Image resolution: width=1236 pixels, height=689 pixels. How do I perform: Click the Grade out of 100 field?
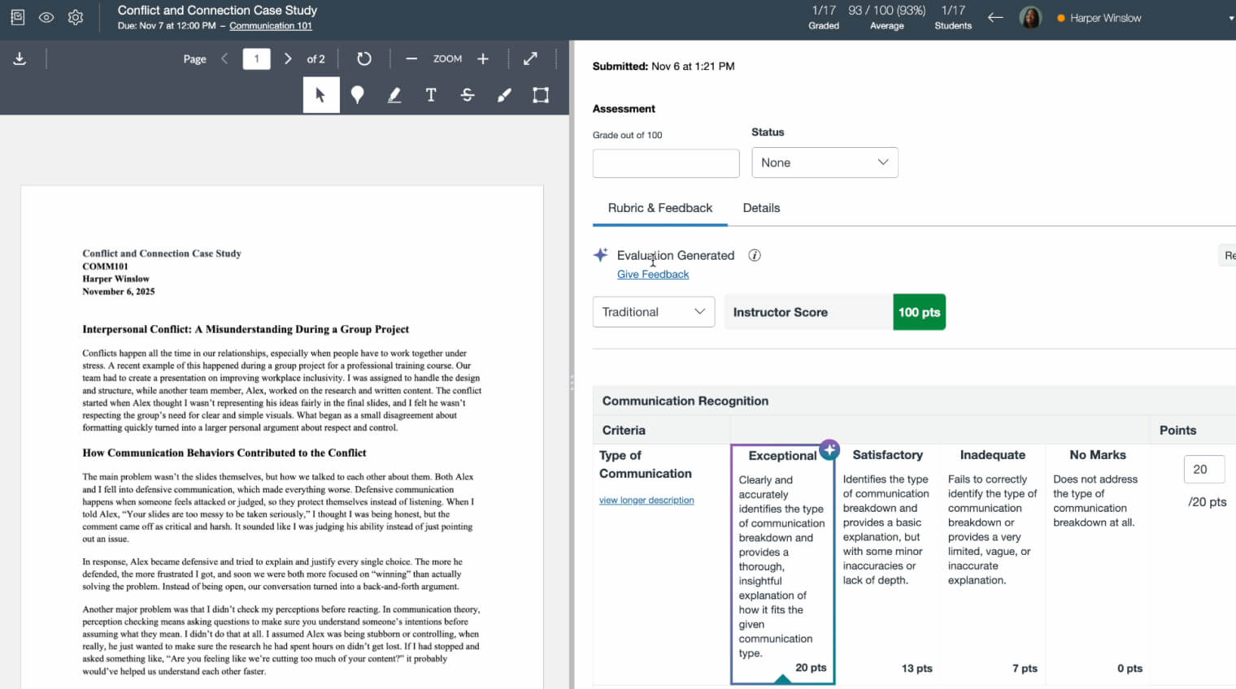pyautogui.click(x=665, y=163)
